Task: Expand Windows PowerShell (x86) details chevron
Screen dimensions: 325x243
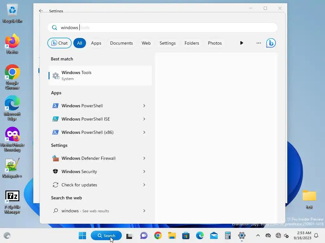Action: 144,132
